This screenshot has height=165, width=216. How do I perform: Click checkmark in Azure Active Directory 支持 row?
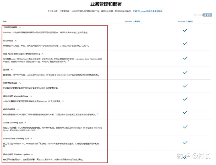(x=185, y=143)
